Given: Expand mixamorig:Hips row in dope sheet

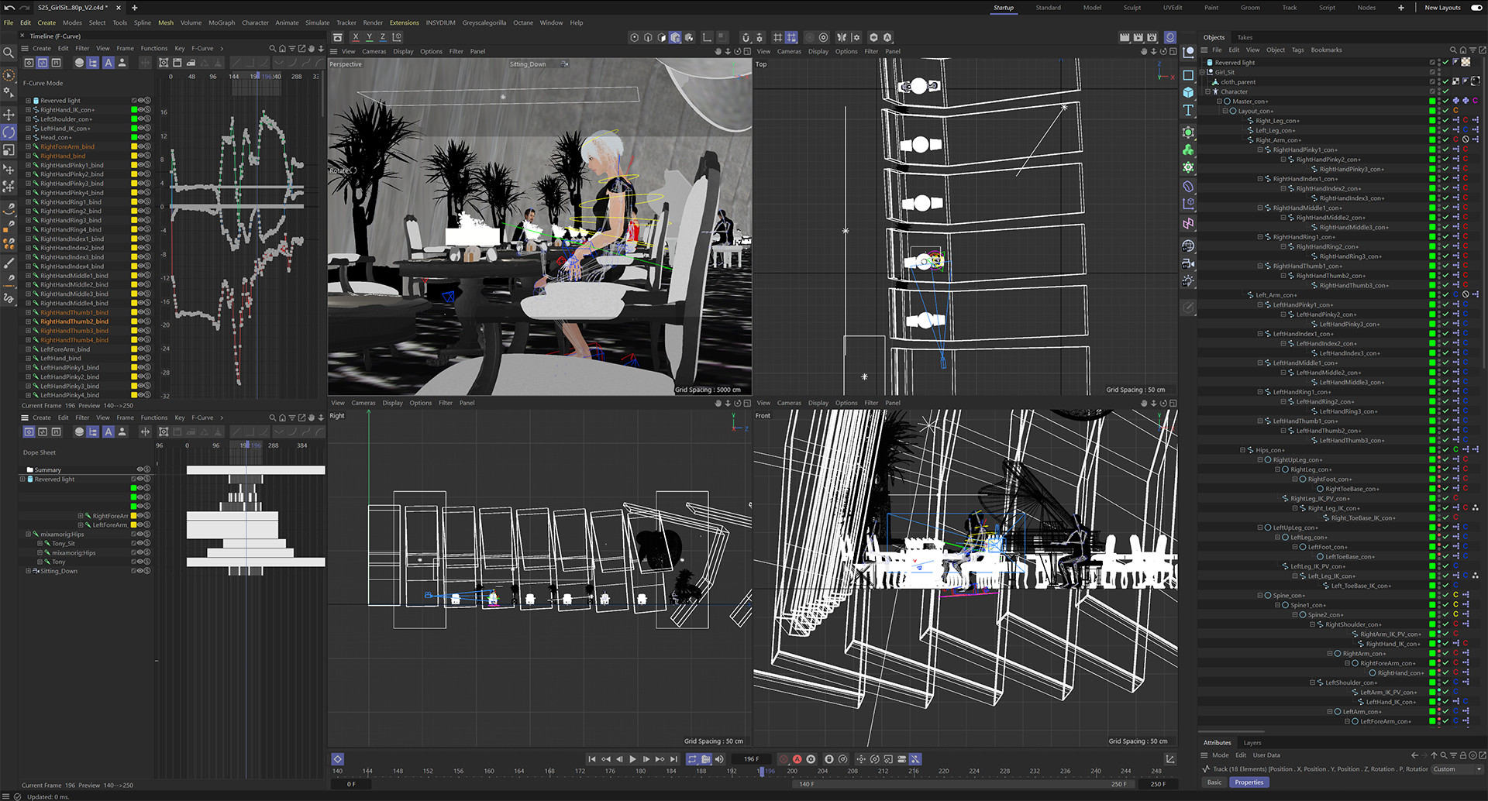Looking at the screenshot, I should click(28, 534).
